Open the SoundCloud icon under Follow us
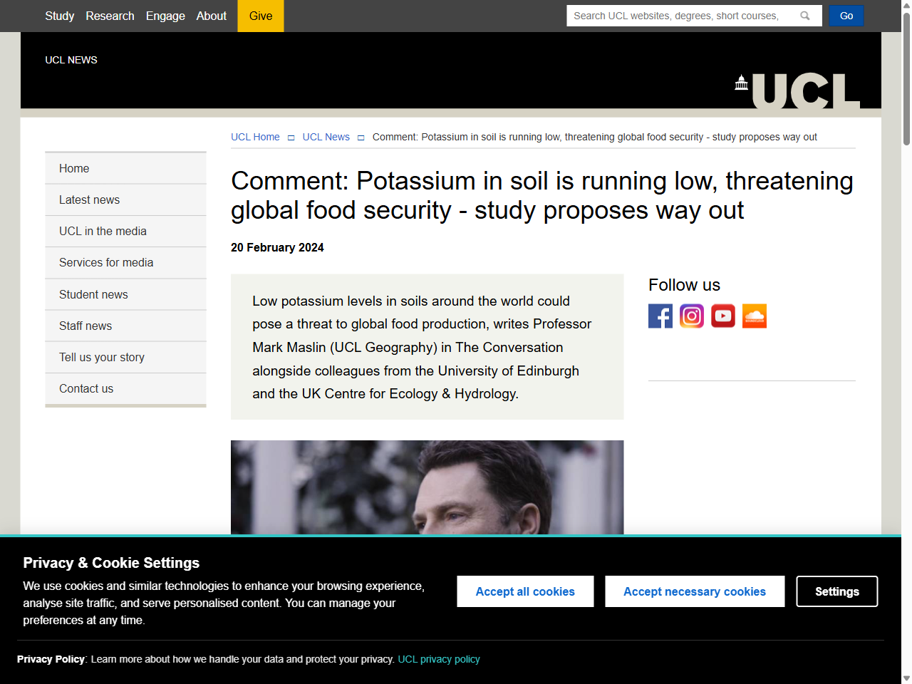Screen dimensions: 912x684 [754, 316]
